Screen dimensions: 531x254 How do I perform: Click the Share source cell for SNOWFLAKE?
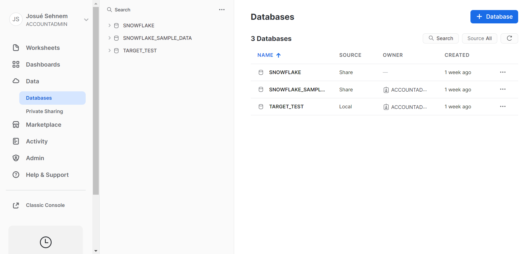pyautogui.click(x=346, y=72)
